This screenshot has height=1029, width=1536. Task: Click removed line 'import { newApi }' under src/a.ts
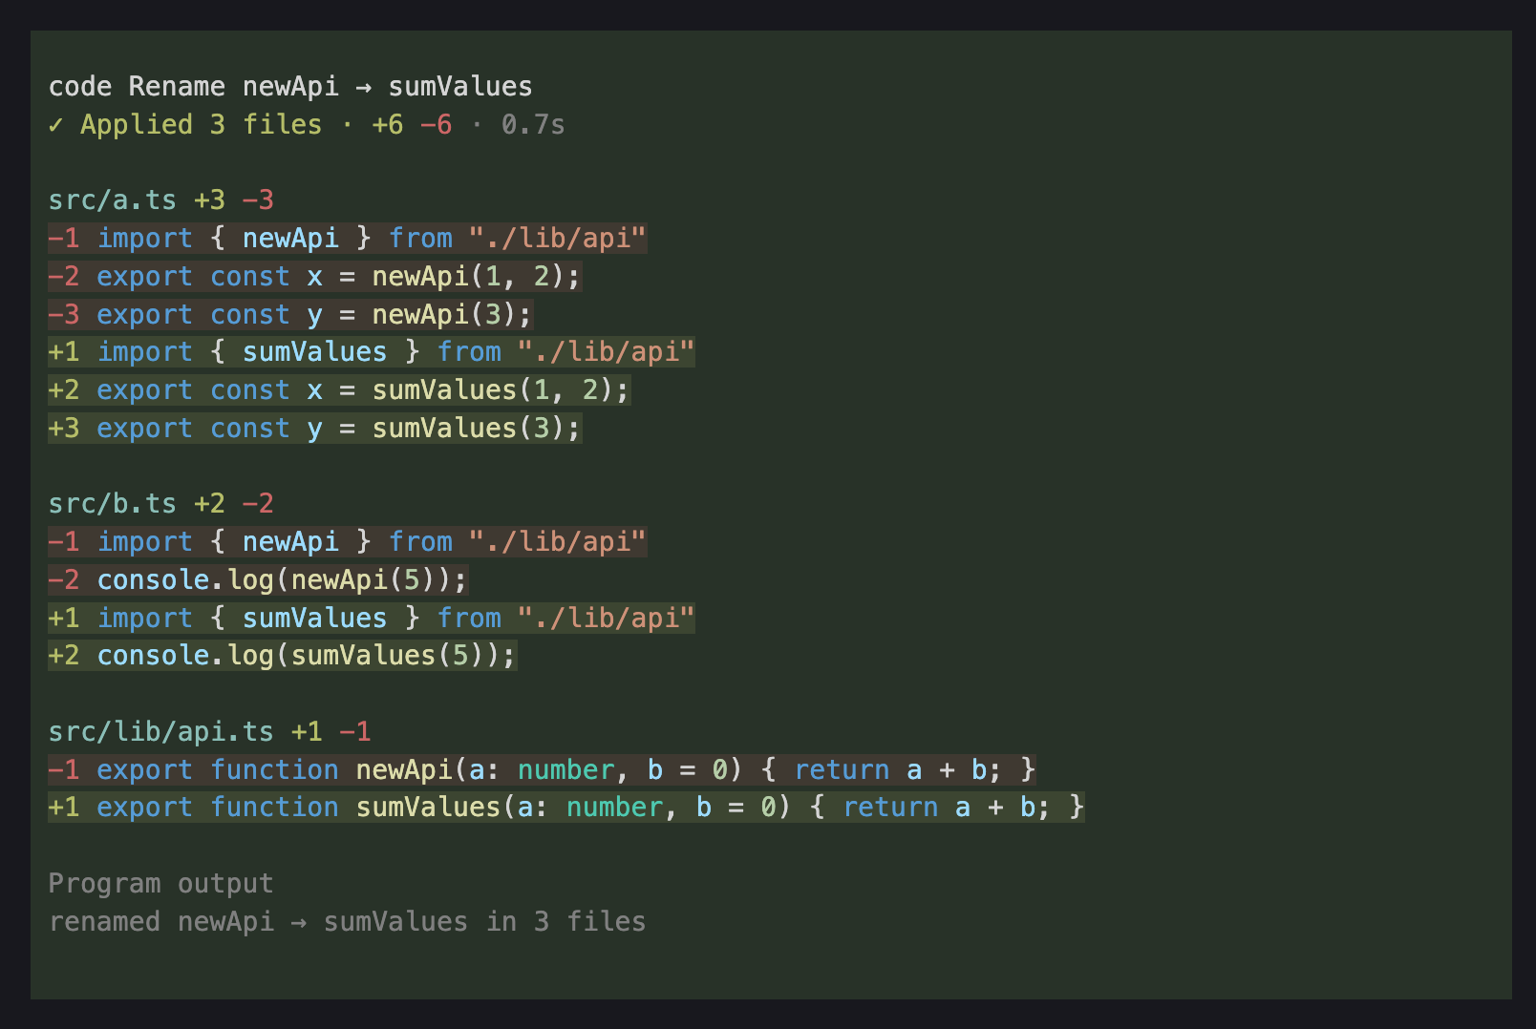[x=348, y=238]
